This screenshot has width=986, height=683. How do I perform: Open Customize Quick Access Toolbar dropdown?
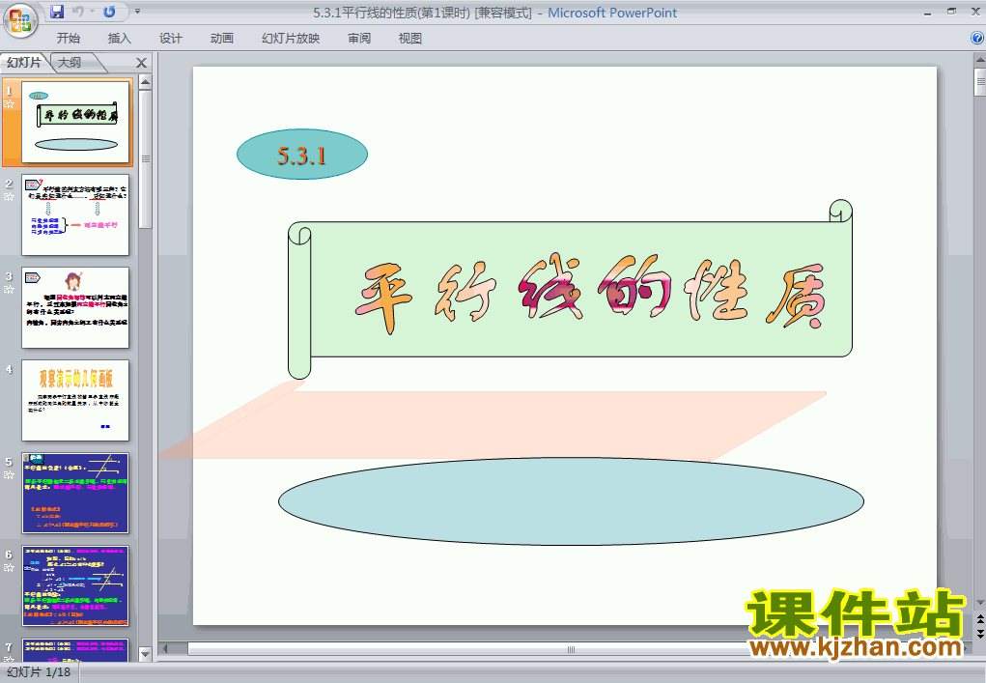pyautogui.click(x=137, y=12)
